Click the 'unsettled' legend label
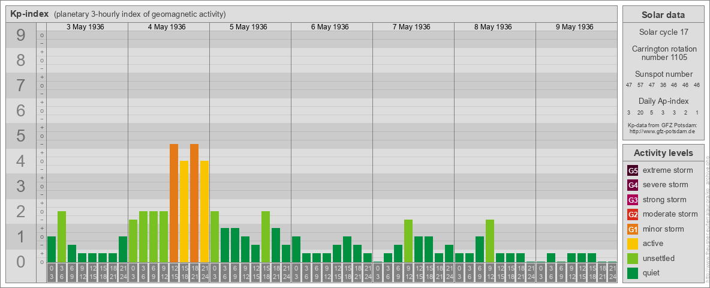 point(658,258)
